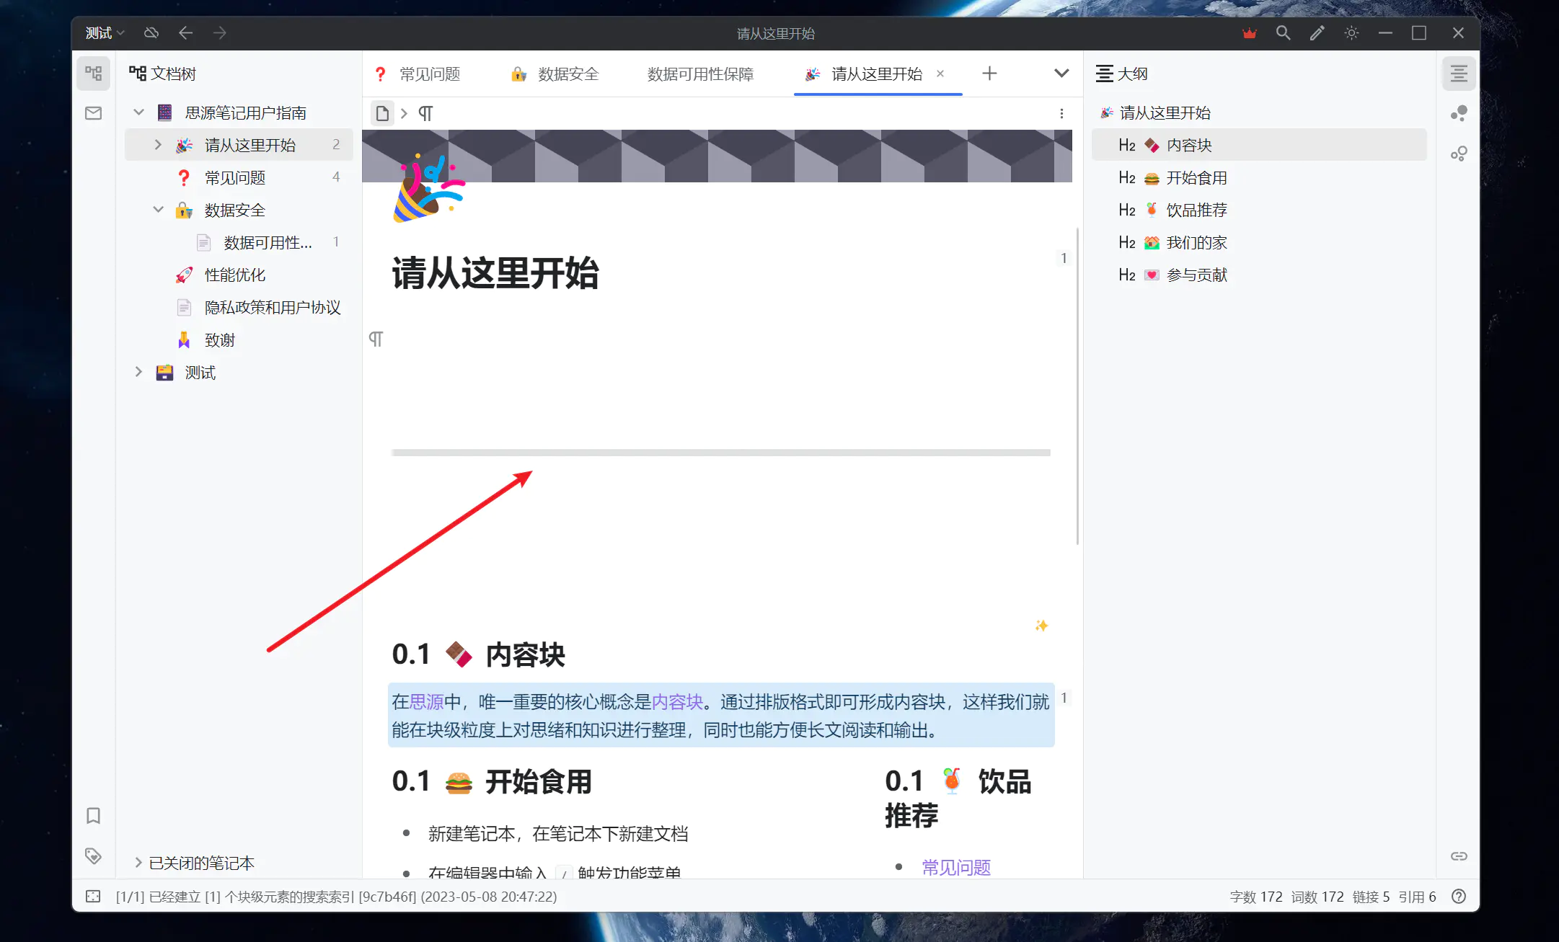
Task: Toggle edit mode pencil icon
Action: (1317, 33)
